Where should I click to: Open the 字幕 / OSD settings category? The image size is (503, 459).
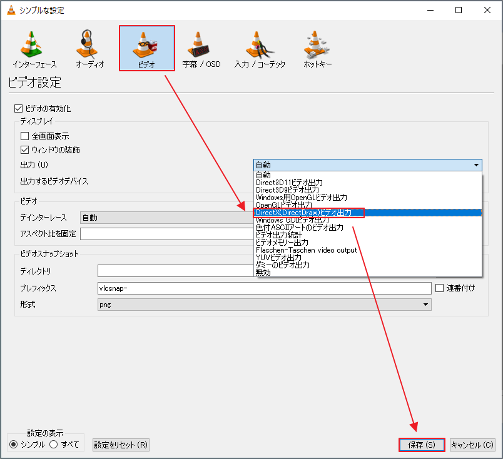[x=201, y=49]
